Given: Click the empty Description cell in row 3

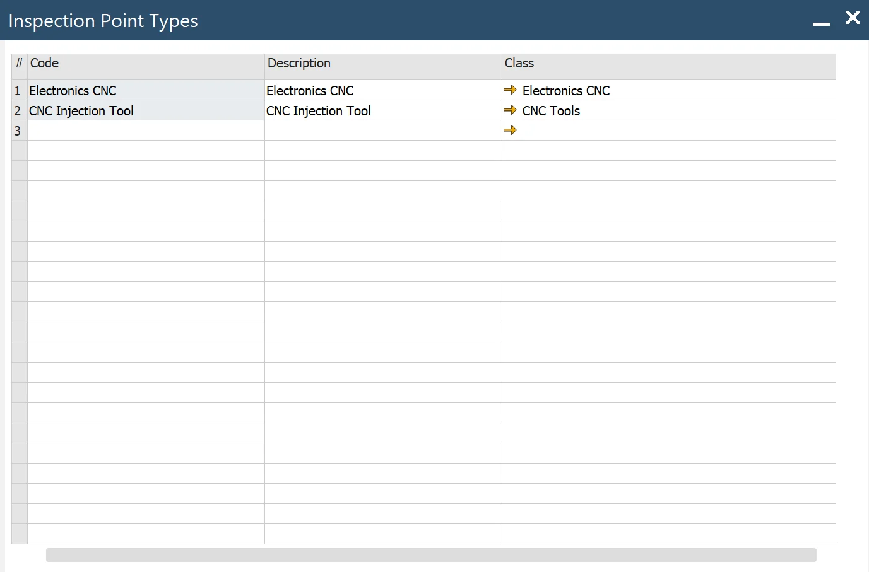Looking at the screenshot, I should pos(382,131).
